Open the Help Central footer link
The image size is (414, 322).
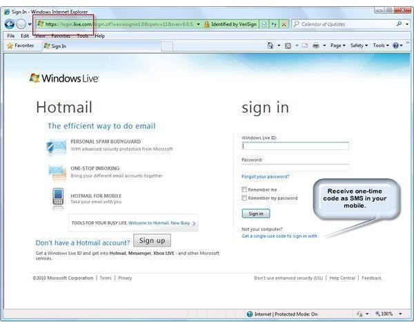point(342,278)
